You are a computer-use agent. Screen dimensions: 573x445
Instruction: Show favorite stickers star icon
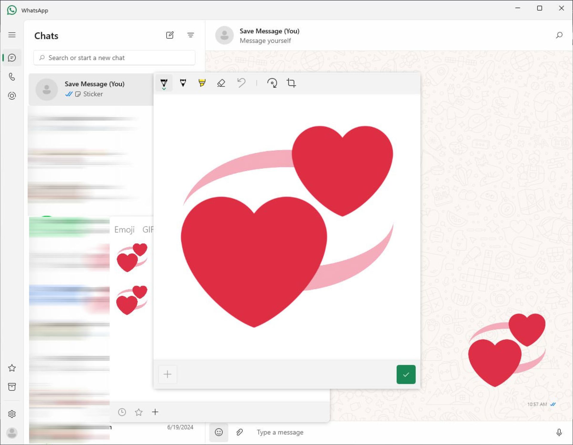[x=138, y=412]
